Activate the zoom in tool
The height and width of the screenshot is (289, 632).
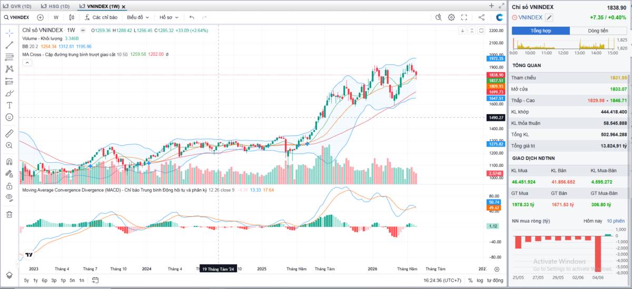click(x=9, y=145)
